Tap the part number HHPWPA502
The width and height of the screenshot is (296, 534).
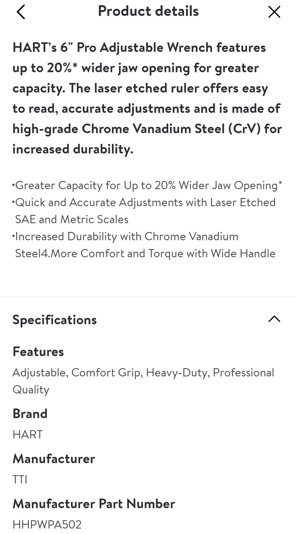47,525
